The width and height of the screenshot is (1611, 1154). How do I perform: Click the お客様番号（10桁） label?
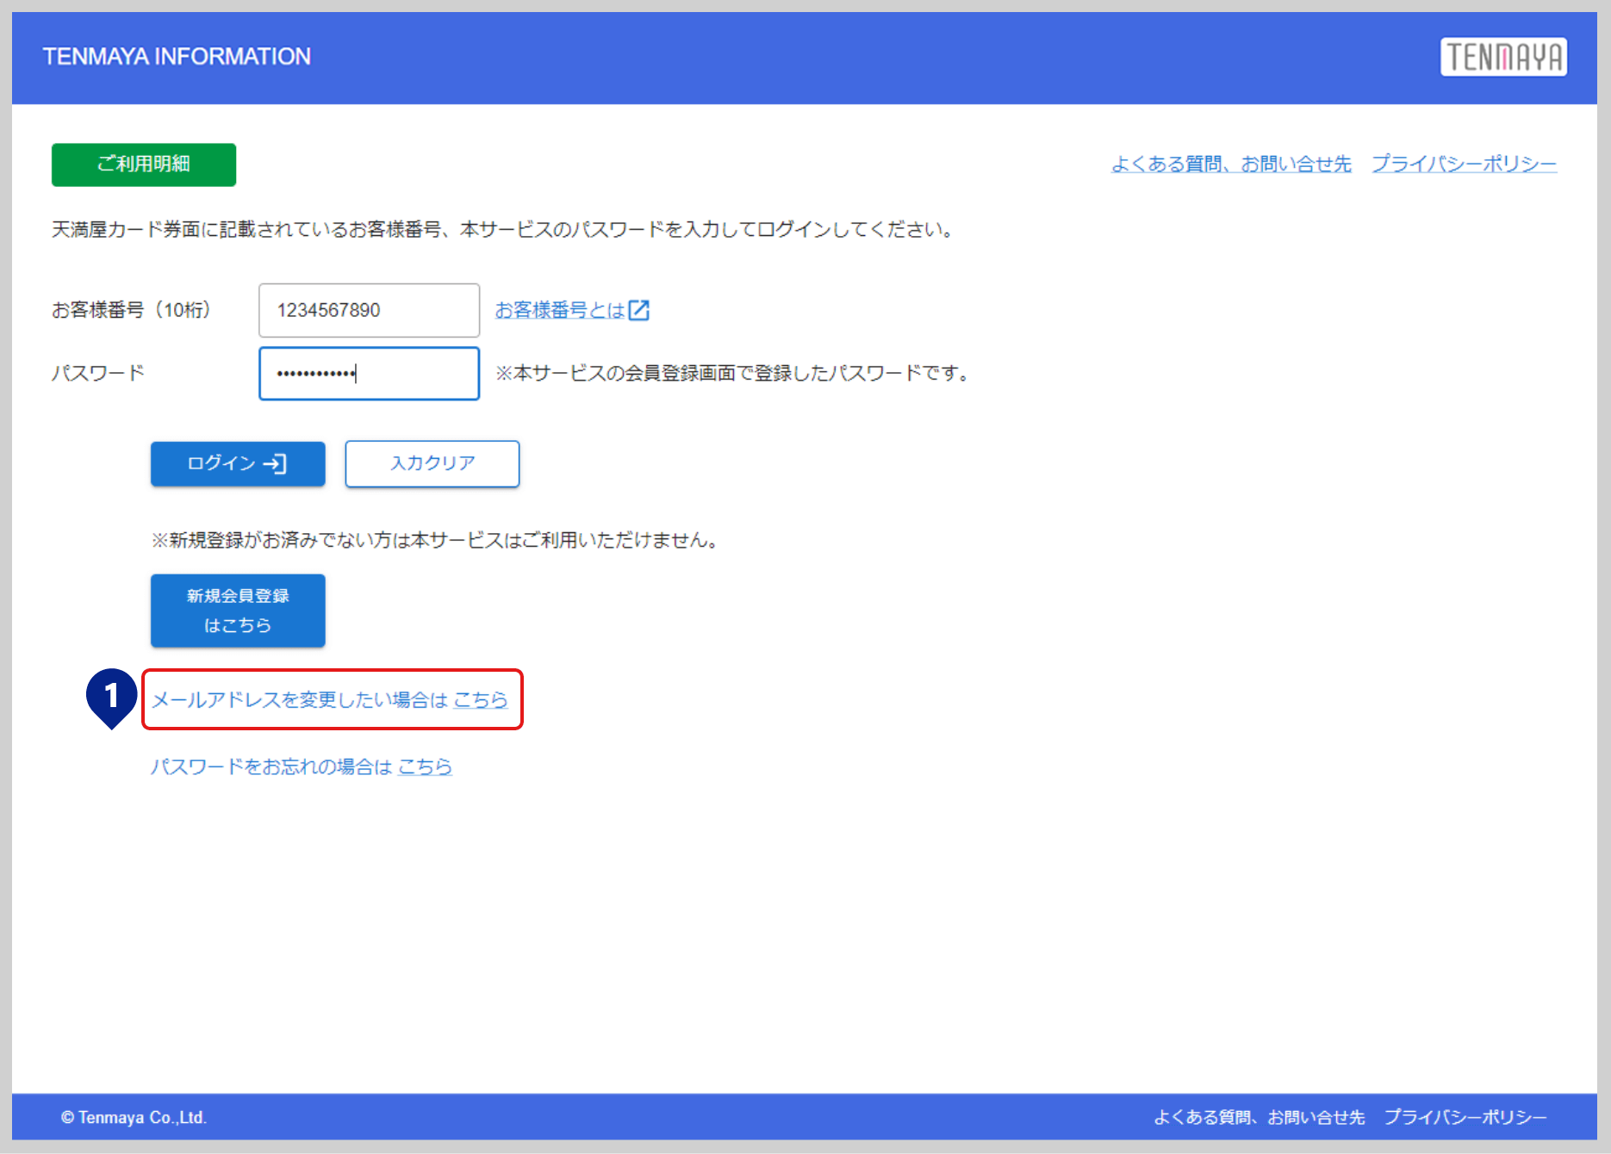[x=131, y=310]
